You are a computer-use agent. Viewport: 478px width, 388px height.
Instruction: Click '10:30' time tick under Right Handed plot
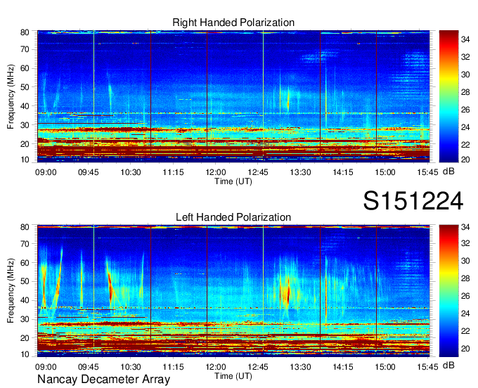tap(131, 172)
